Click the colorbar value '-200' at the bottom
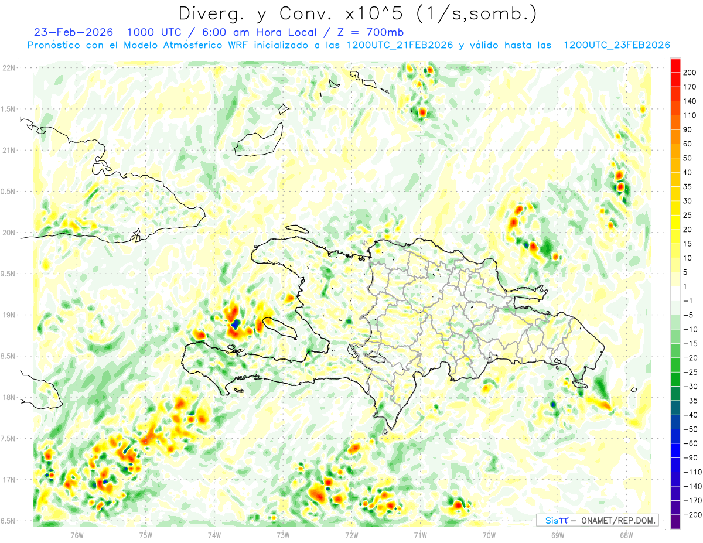Image resolution: width=703 pixels, height=543 pixels. click(x=691, y=514)
